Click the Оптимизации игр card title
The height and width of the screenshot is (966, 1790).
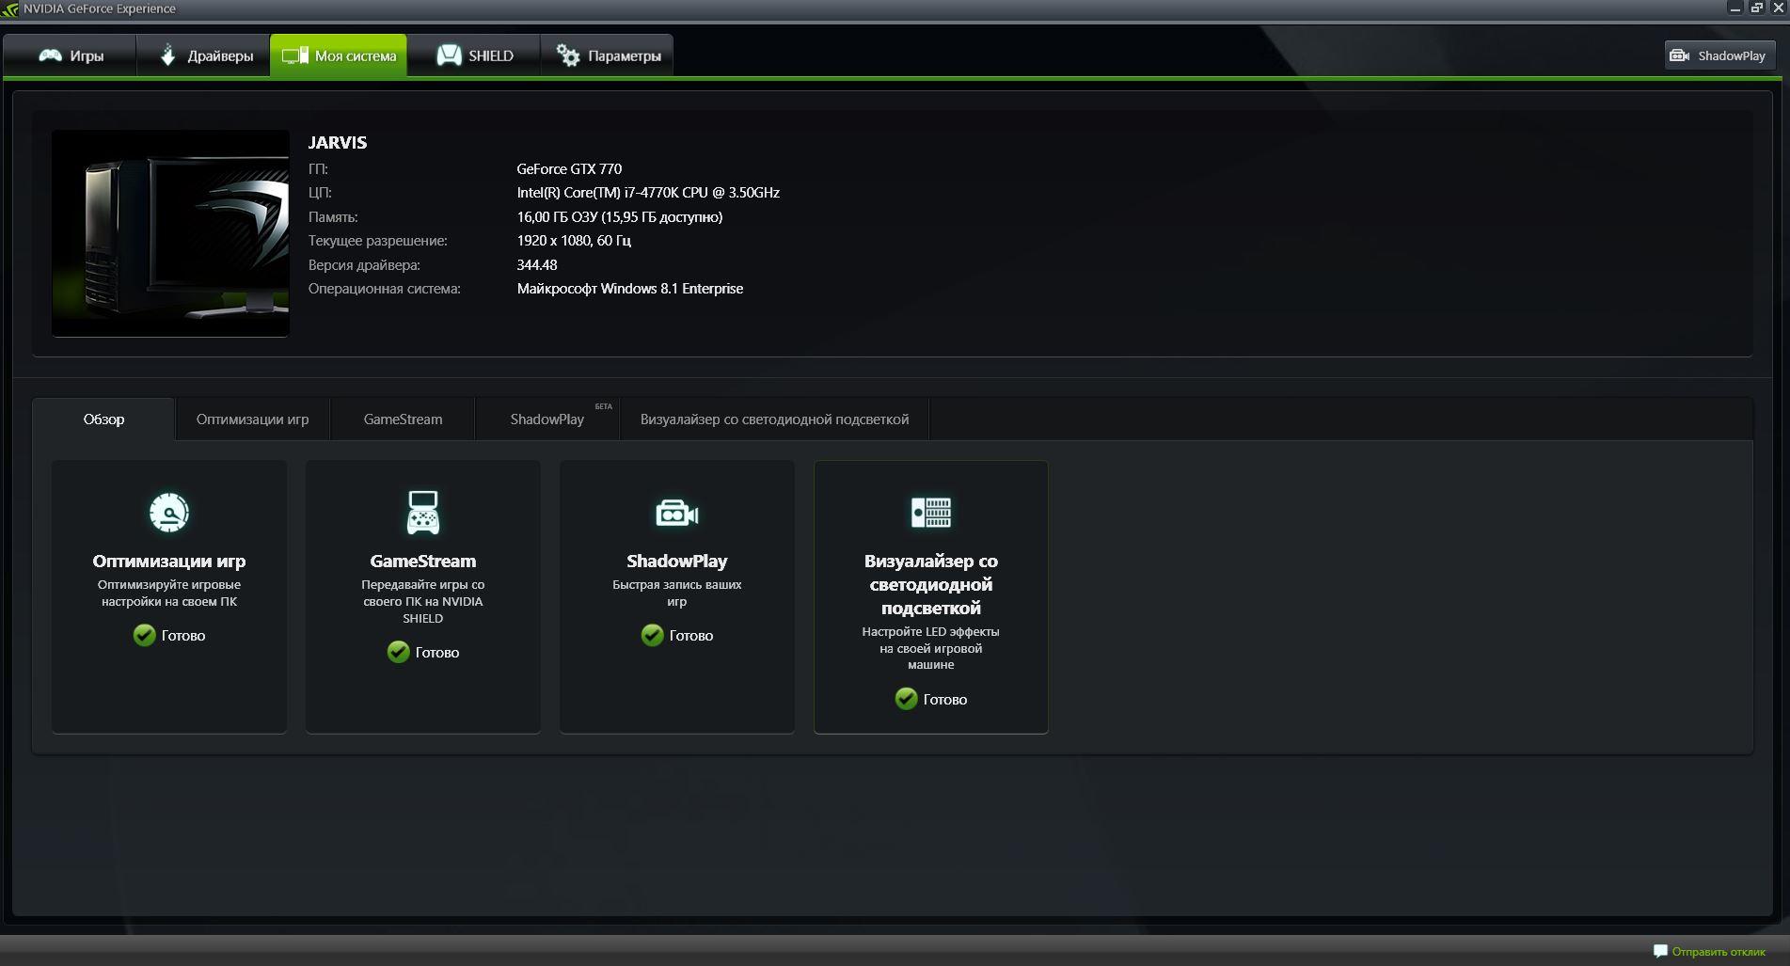coord(169,562)
